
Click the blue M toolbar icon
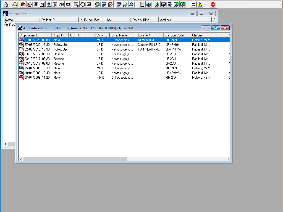click(42, 4)
